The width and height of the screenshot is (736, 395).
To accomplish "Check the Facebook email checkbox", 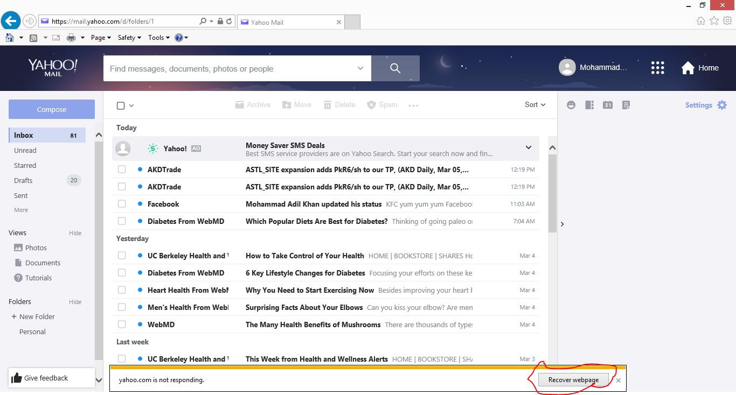I will click(x=122, y=204).
